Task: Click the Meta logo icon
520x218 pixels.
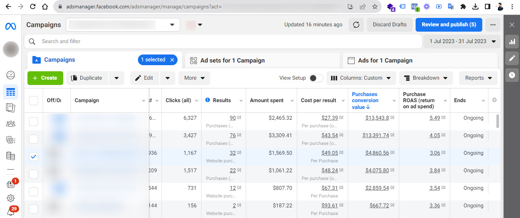Action: point(10,26)
